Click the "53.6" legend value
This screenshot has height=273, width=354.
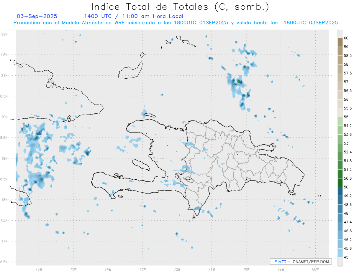pos(348,135)
